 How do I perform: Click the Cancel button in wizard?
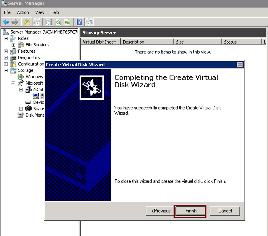point(225,211)
